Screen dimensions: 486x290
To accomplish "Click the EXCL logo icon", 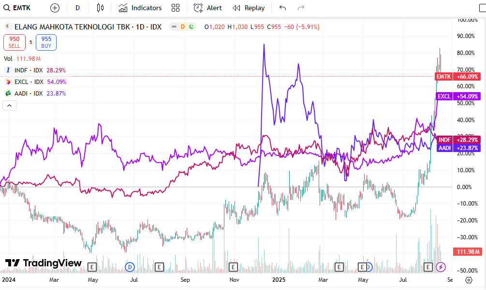I will (8, 82).
